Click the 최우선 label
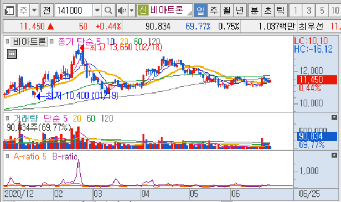This screenshot has width=341, height=202. (311, 27)
